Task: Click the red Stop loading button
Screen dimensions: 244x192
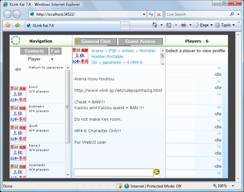Action: (x=159, y=14)
